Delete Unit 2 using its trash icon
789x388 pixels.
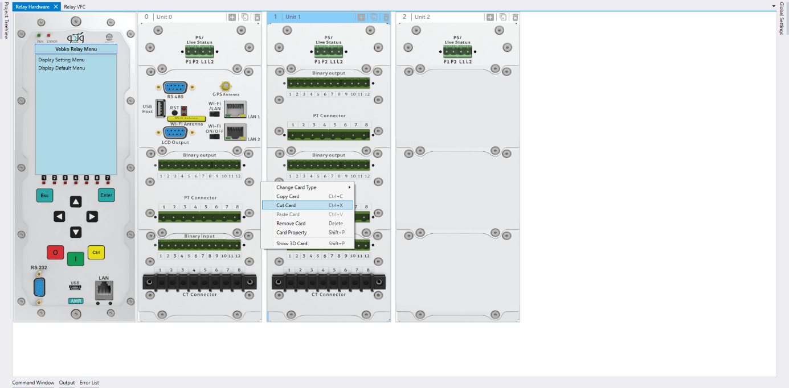tap(515, 17)
